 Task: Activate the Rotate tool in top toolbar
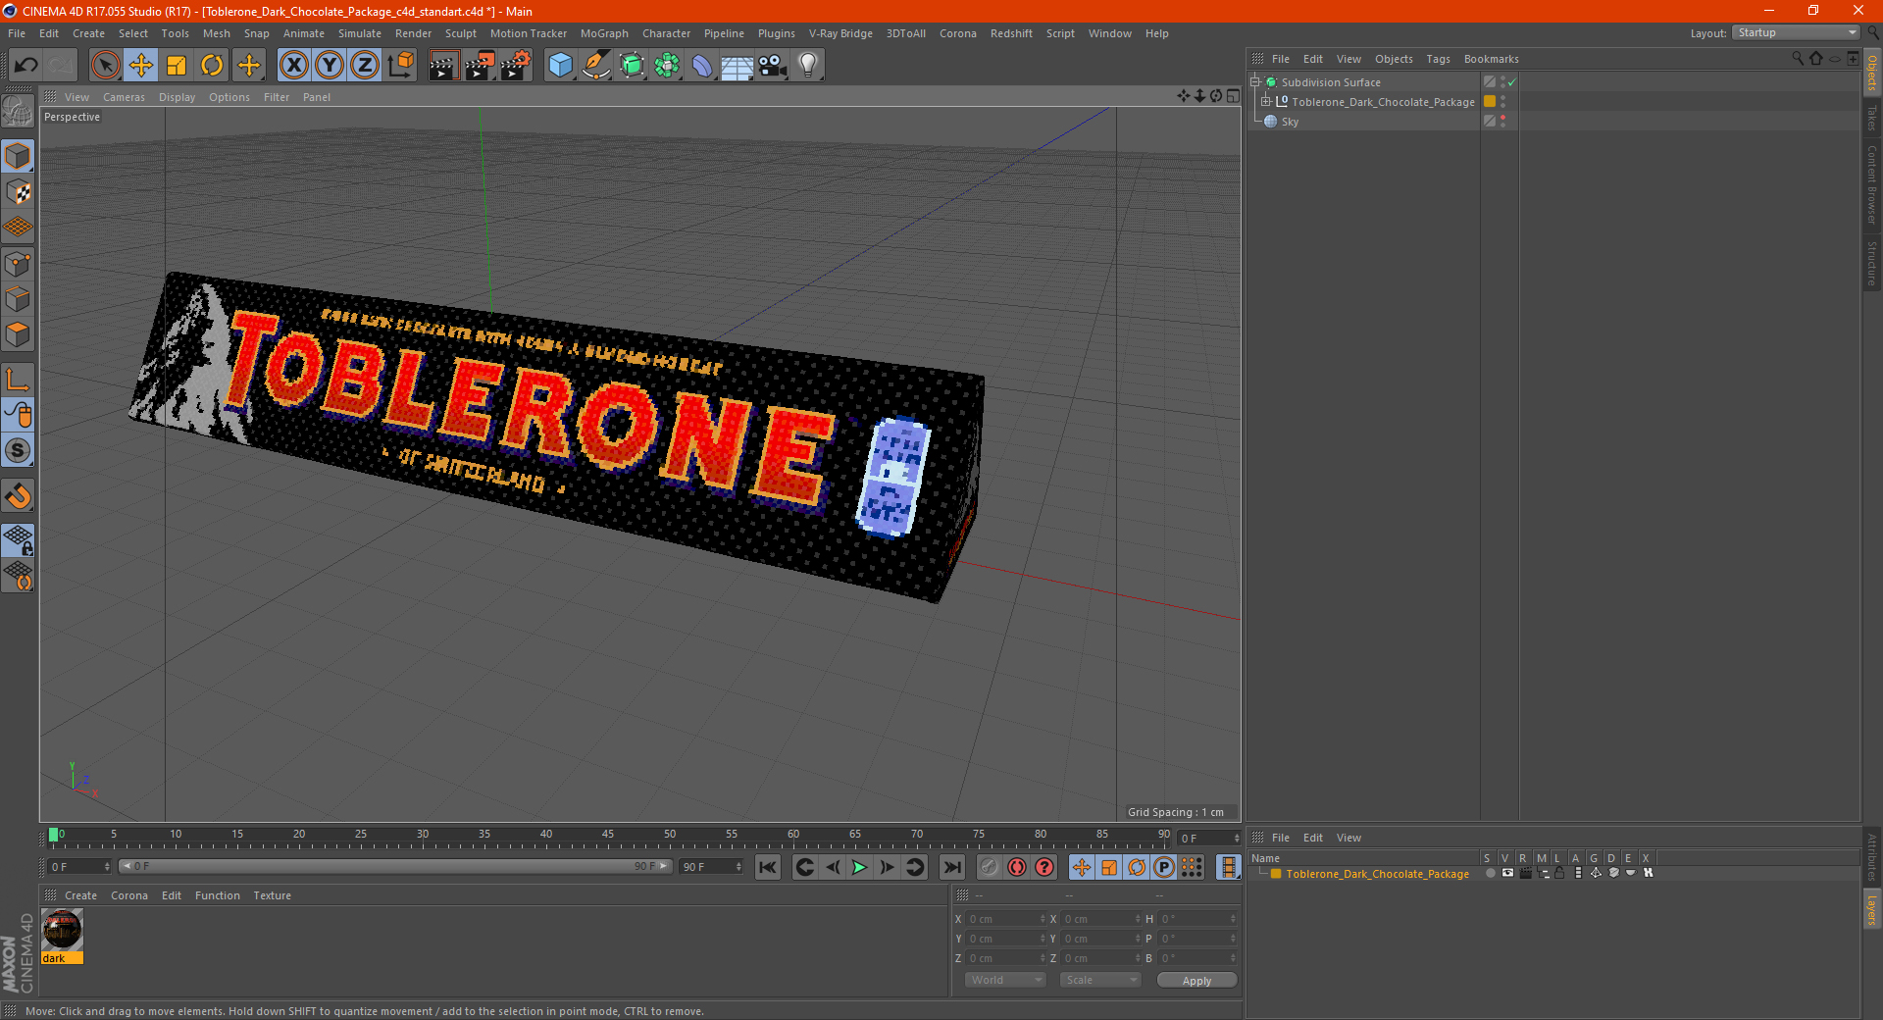pos(212,66)
